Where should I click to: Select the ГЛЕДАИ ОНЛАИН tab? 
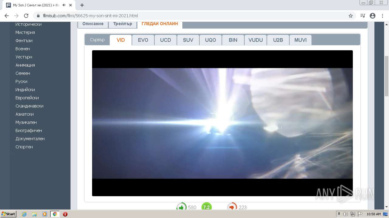tap(160, 24)
